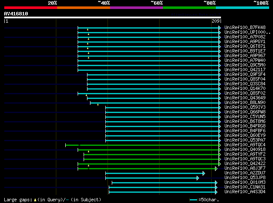The image size is (273, 203).
Task: Click the red 20% identity legend segment
Action: [31, 8]
